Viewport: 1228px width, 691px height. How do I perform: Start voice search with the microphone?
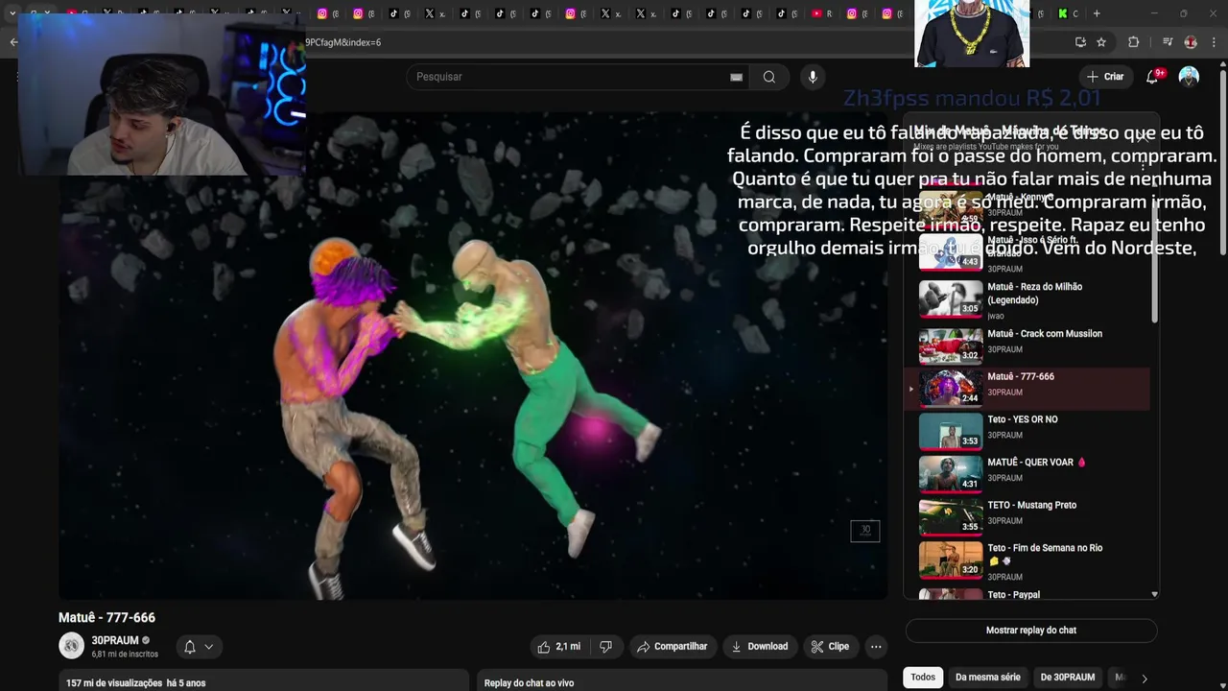[x=813, y=77]
